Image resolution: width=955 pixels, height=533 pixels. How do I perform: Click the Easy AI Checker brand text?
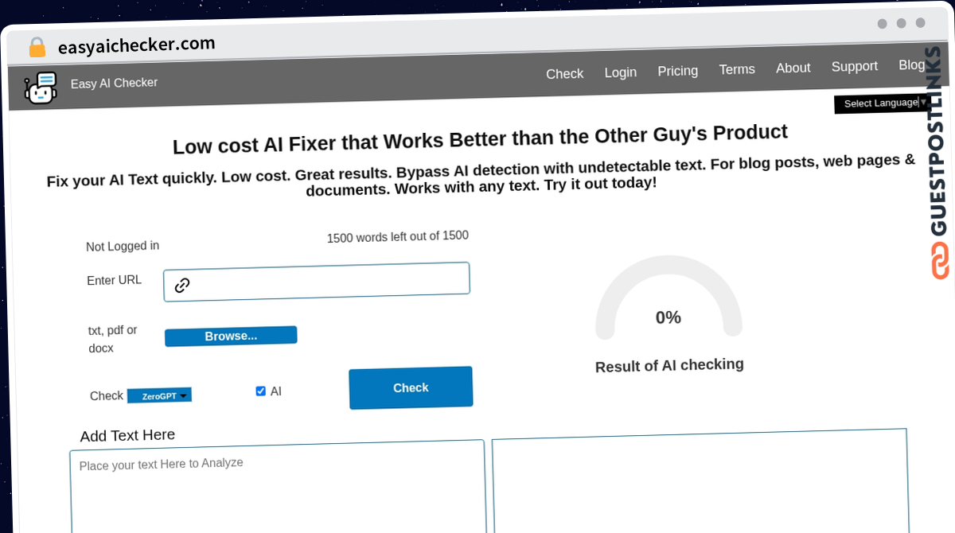(x=114, y=83)
